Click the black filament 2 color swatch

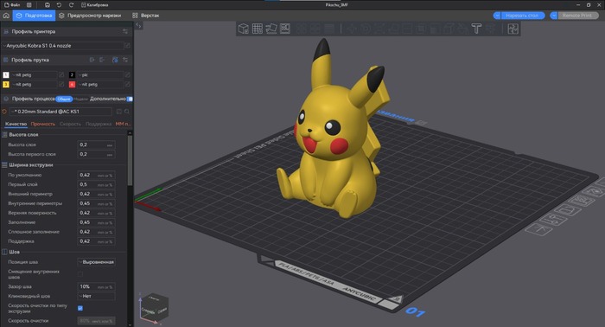pos(72,75)
